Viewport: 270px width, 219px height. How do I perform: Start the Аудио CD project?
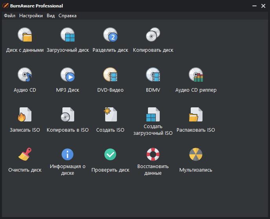click(25, 75)
